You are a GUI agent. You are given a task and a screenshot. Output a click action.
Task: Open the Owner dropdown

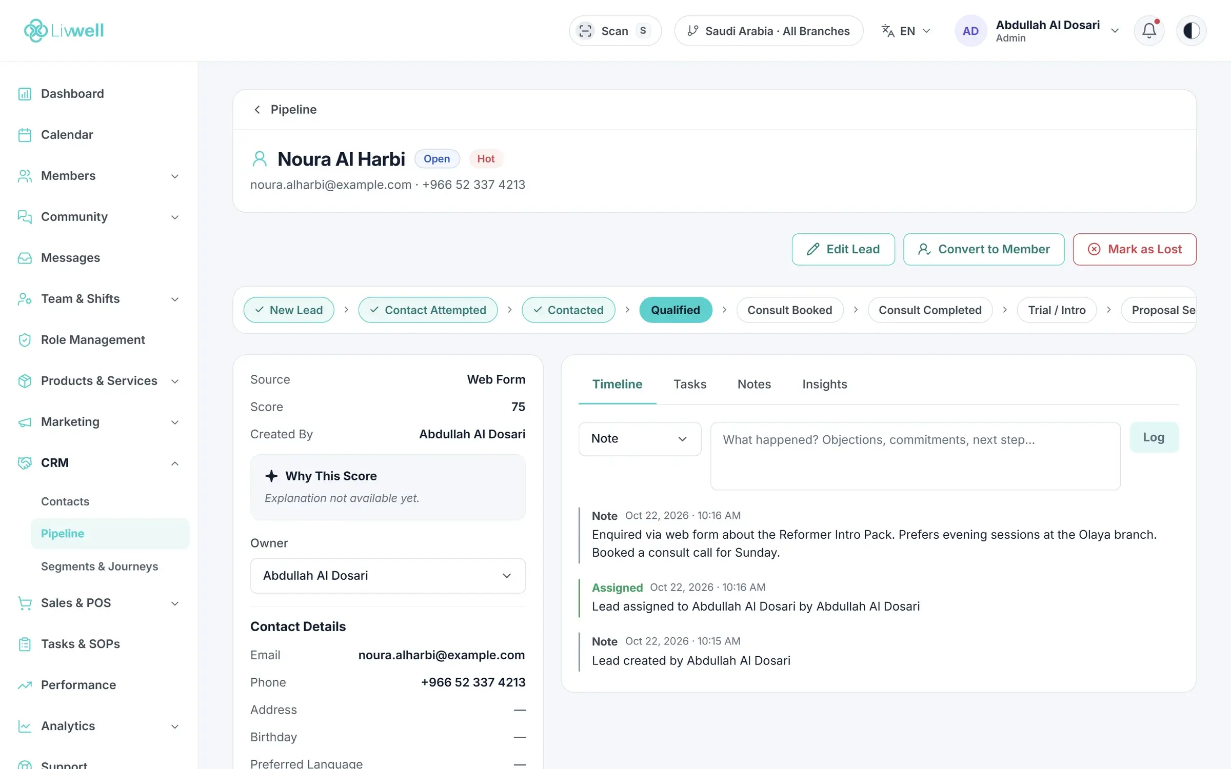[388, 576]
